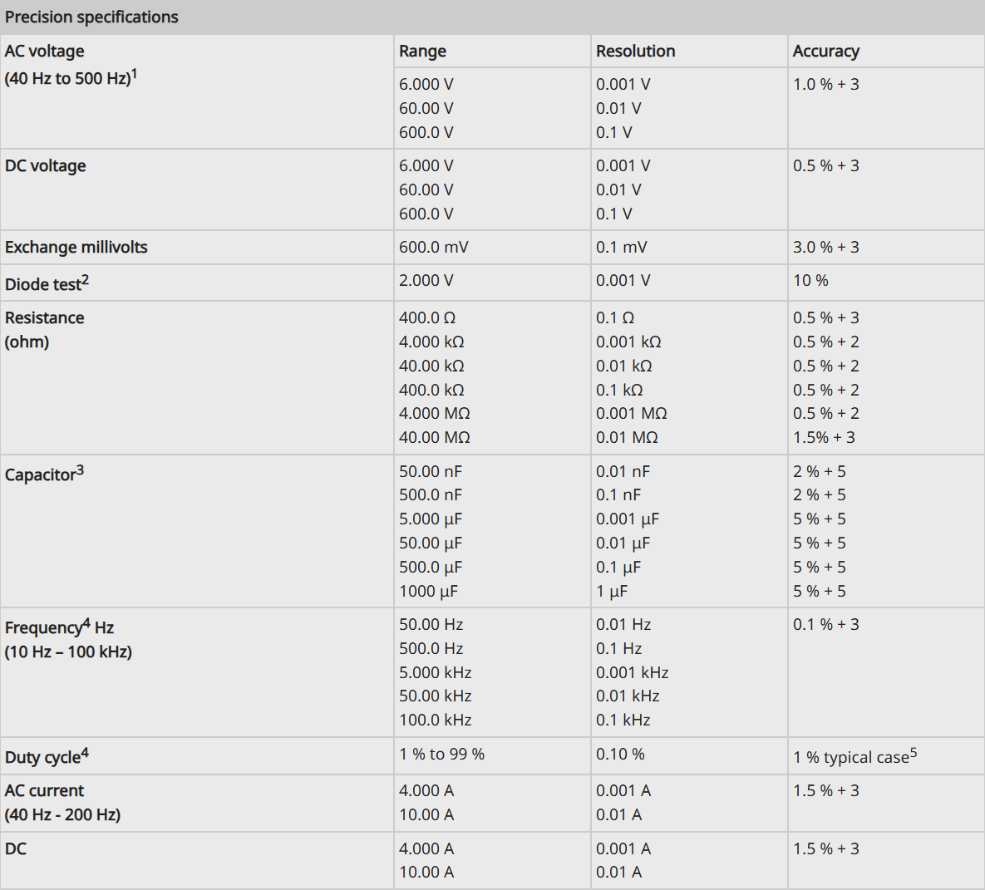The height and width of the screenshot is (890, 985).
Task: Click footnote 2 next to Diode test
Action: (x=86, y=279)
